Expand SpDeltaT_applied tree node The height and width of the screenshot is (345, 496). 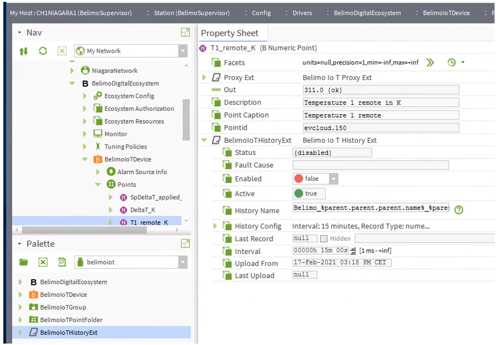[x=111, y=197]
